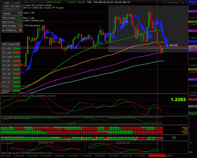Click the 1.22500 purple price level tag
Screen dimensions: 197x158
193,80
